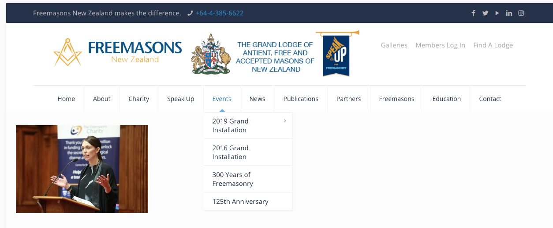Click 'Freemasons New Zealand makes the difference.' text

click(107, 13)
